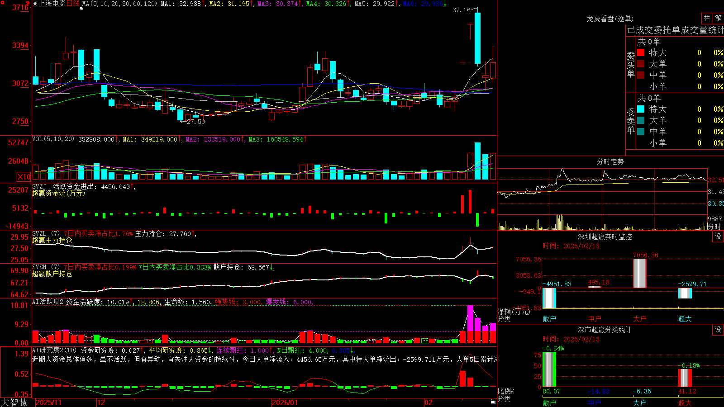Click the teal 中单 sell-order swatch

click(641, 132)
